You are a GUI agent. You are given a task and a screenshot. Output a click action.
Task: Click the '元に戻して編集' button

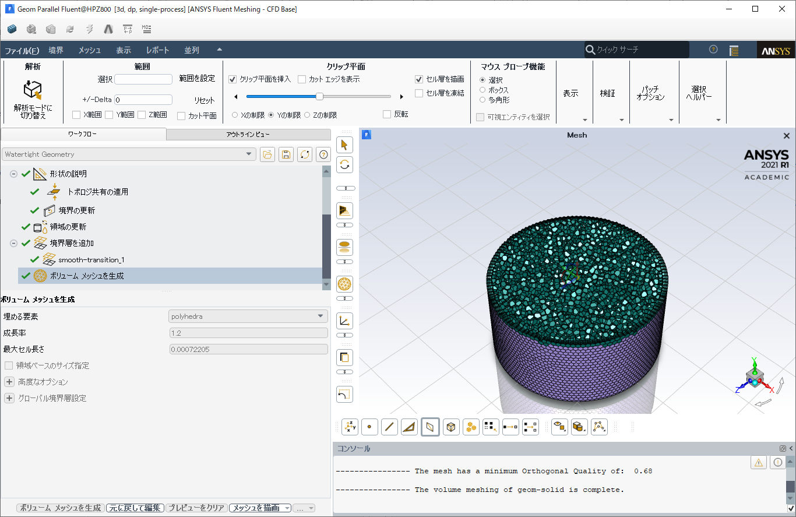tap(135, 508)
